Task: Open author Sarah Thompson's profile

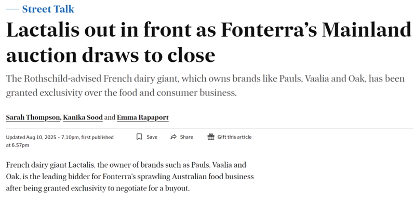Action: click(33, 117)
